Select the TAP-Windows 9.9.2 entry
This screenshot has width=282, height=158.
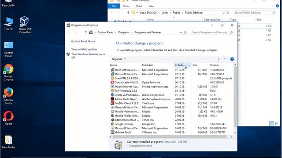[x=171, y=91]
